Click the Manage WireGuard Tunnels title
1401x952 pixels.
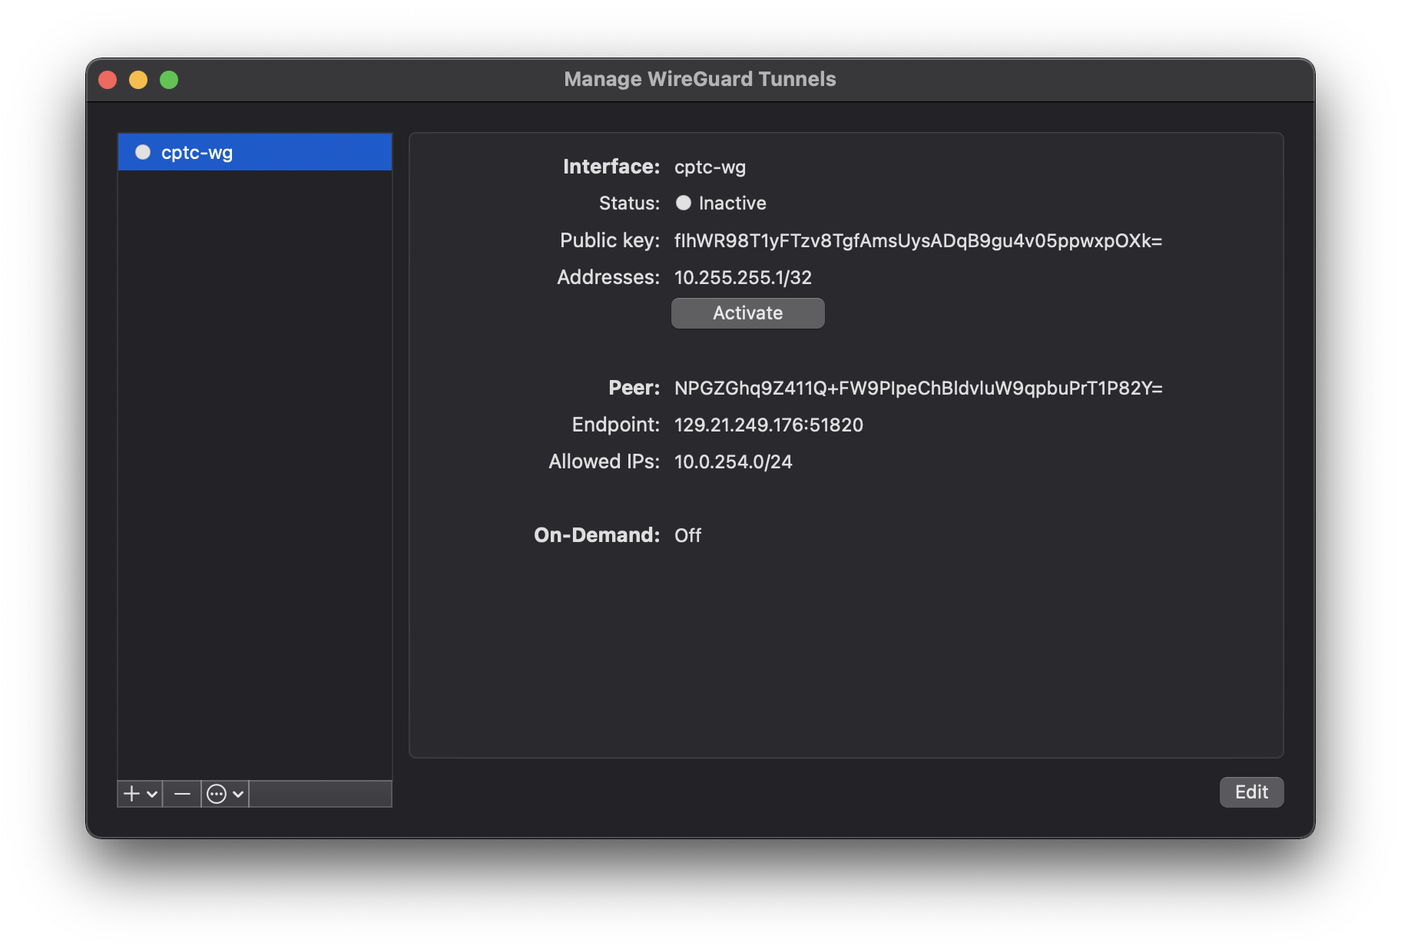tap(700, 79)
